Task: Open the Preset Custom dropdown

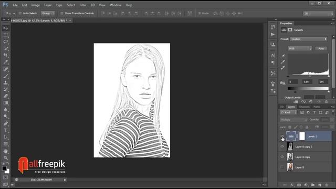Action: pyautogui.click(x=309, y=39)
